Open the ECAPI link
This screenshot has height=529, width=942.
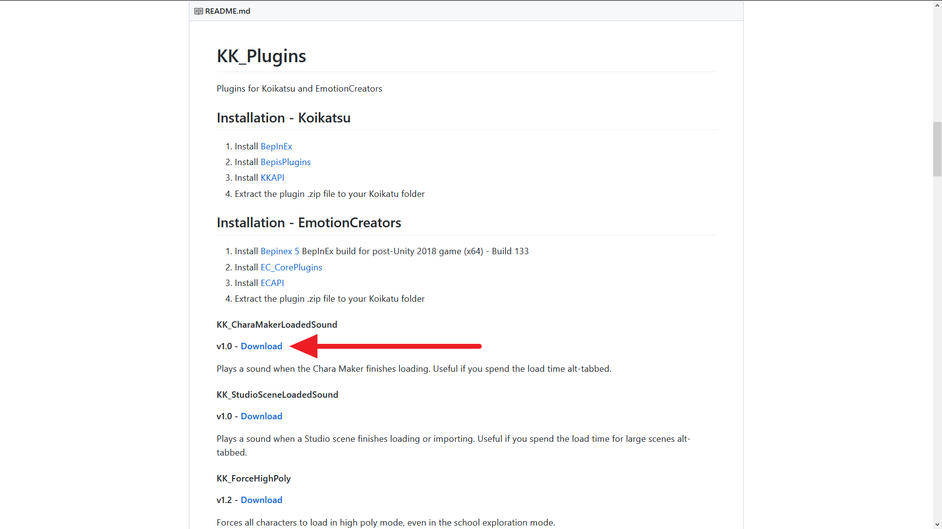pos(272,283)
